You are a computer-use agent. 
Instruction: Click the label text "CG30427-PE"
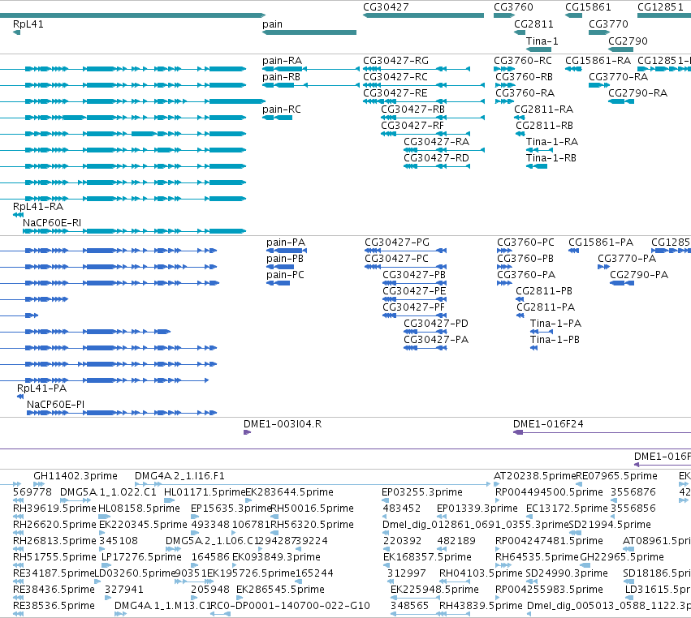[414, 291]
